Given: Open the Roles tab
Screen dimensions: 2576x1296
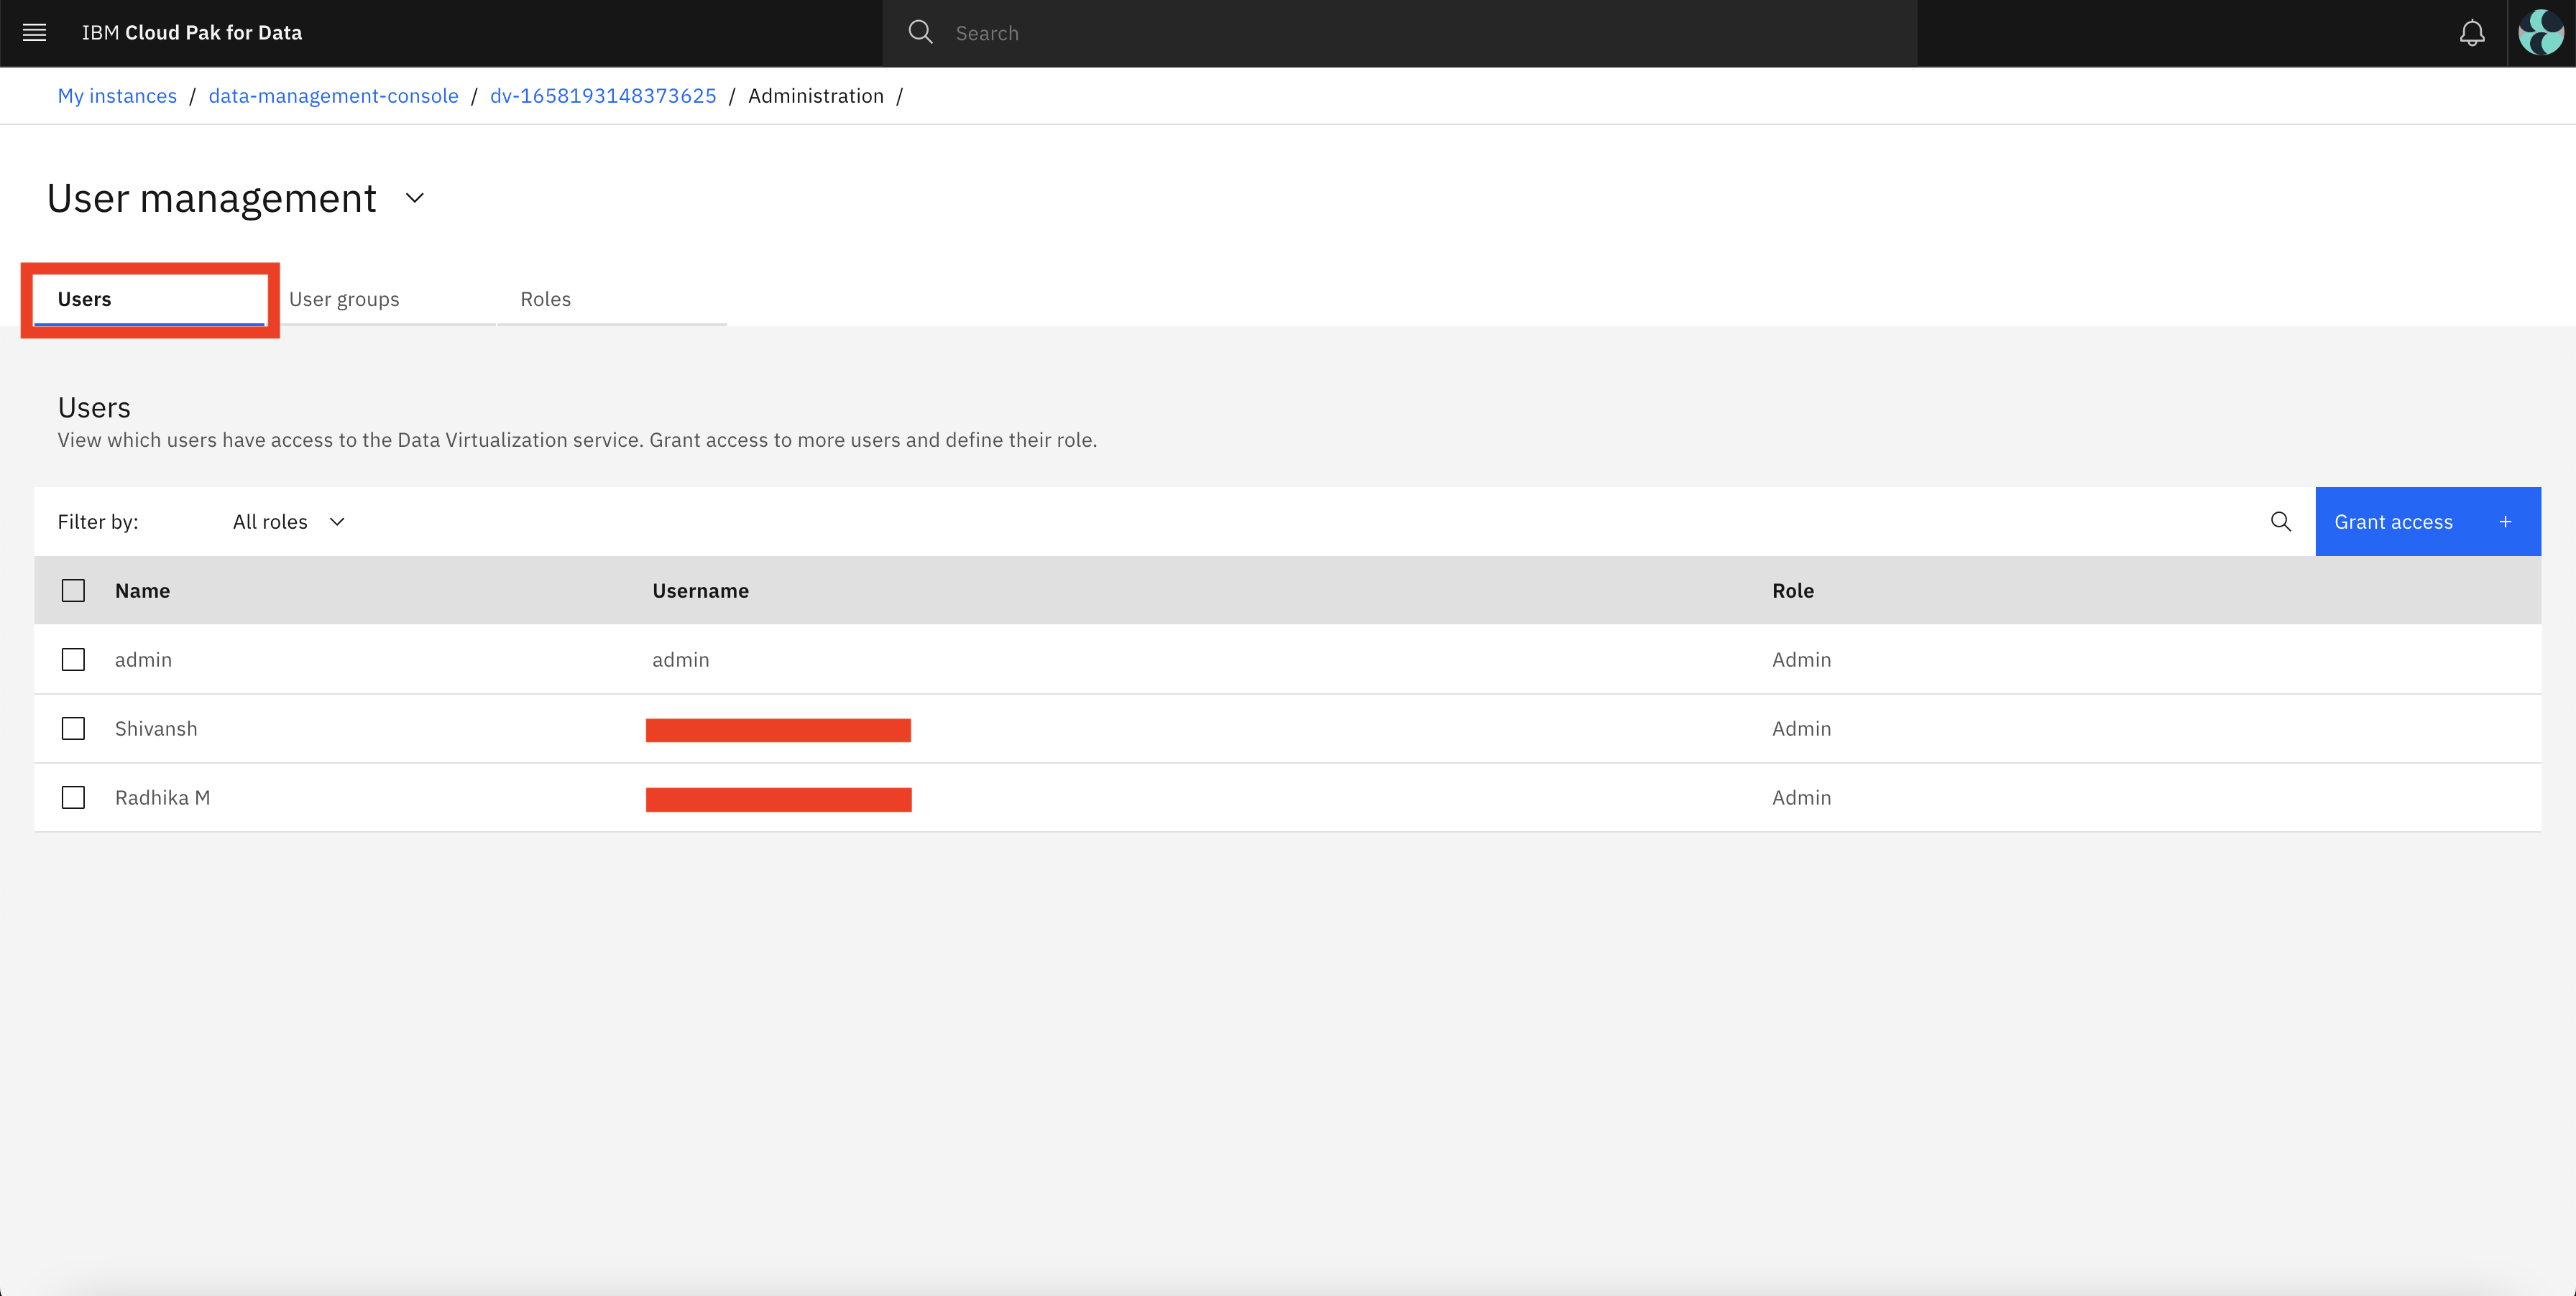Looking at the screenshot, I should coord(545,299).
